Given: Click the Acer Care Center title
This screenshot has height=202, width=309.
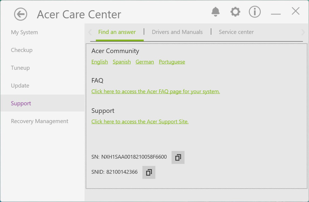Looking at the screenshot, I should click(x=79, y=14).
